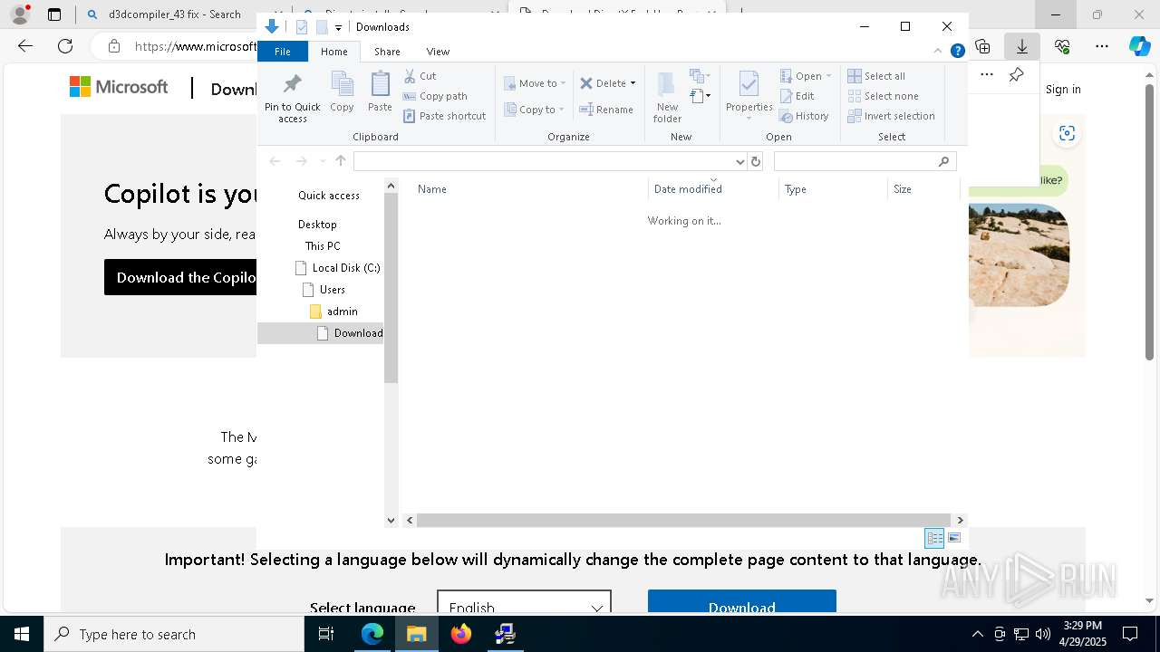
Task: Click the New folder quick access toolbar icon
Action: coord(322,27)
